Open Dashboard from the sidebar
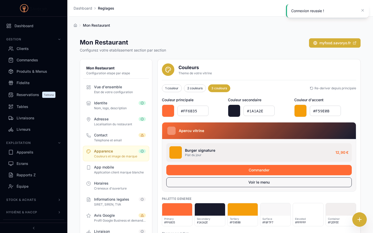The height and width of the screenshot is (233, 373). (x=34, y=26)
